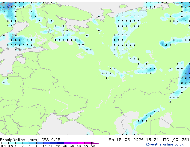
Task: Select the legend value label '10'
Action: (37, 146)
